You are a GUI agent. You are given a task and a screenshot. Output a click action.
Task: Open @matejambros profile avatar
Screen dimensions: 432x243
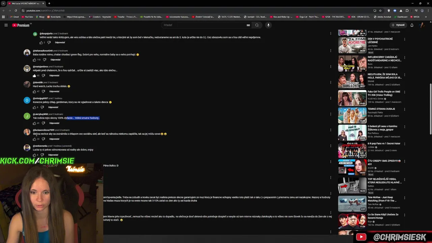coord(27,69)
